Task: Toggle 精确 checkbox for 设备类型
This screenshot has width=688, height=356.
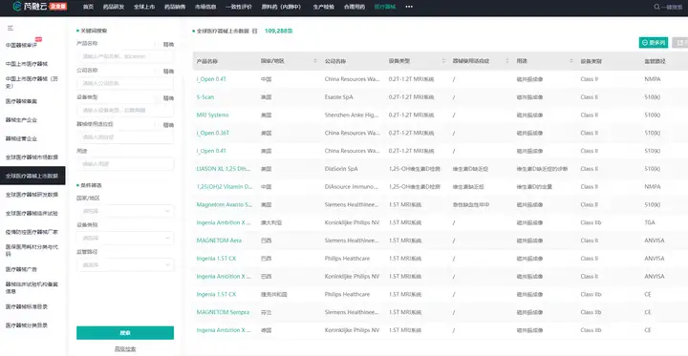Action: [159, 98]
